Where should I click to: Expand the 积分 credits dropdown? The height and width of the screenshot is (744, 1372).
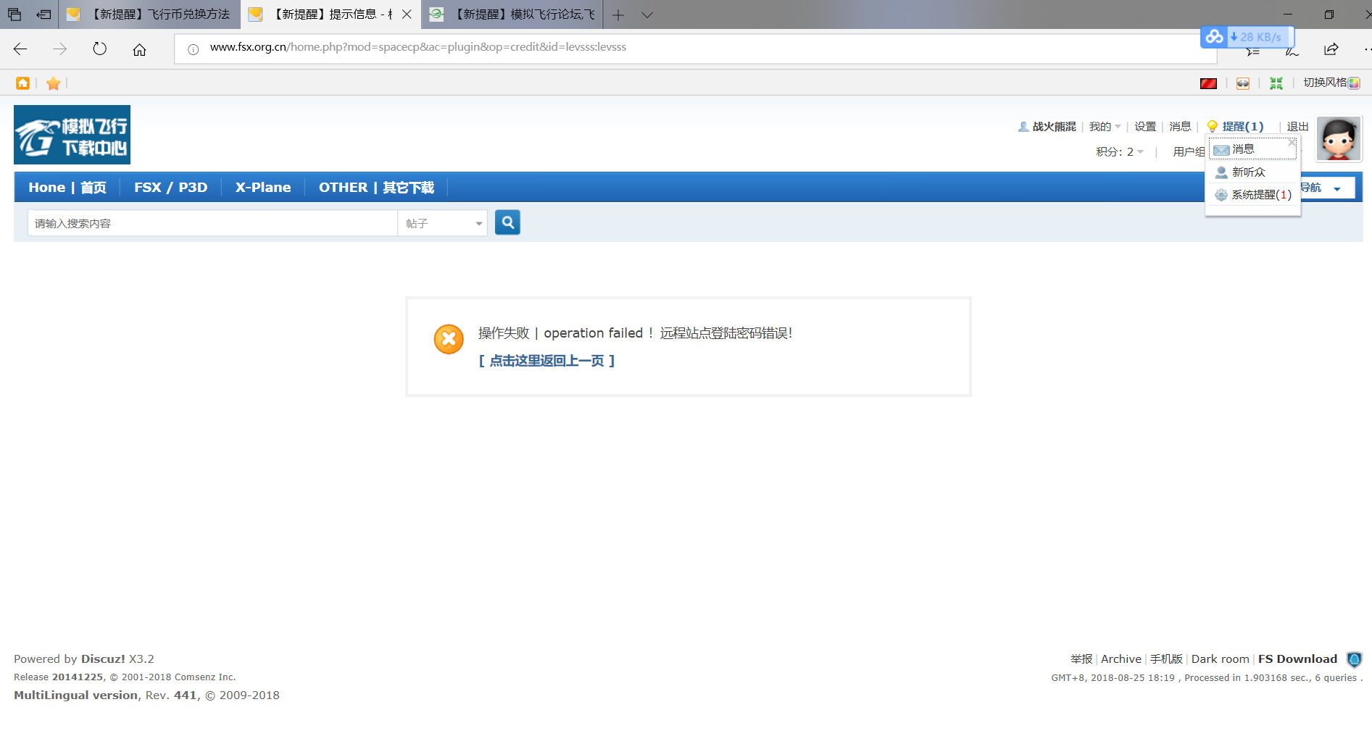point(1120,151)
